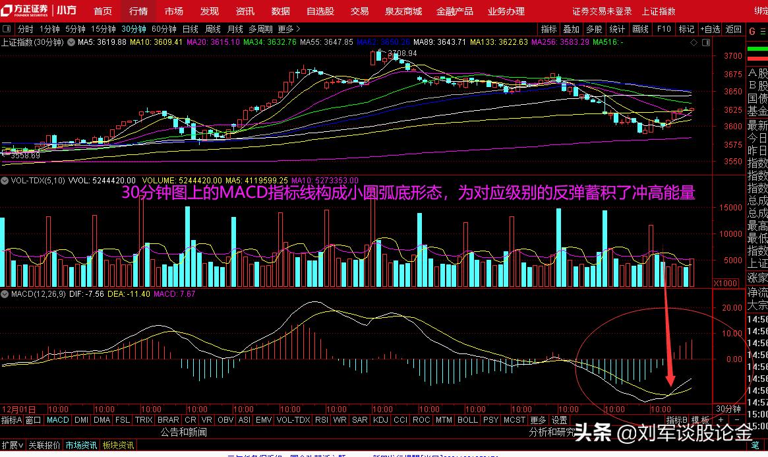Click the 画线 draw line button
The height and width of the screenshot is (457, 768).
640,29
